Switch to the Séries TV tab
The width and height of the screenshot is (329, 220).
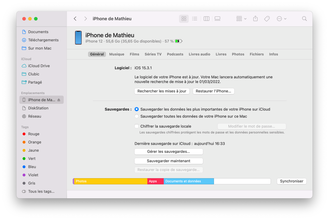[x=153, y=54]
